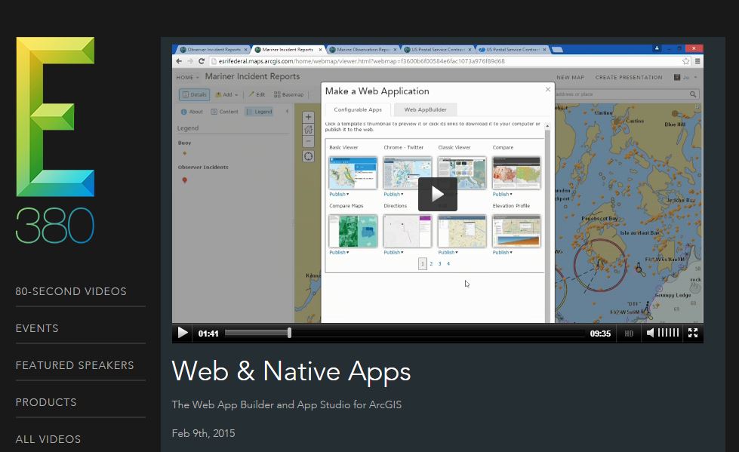739x452 pixels.
Task: Open the Chrome hamburger menu in video
Action: tap(697, 61)
